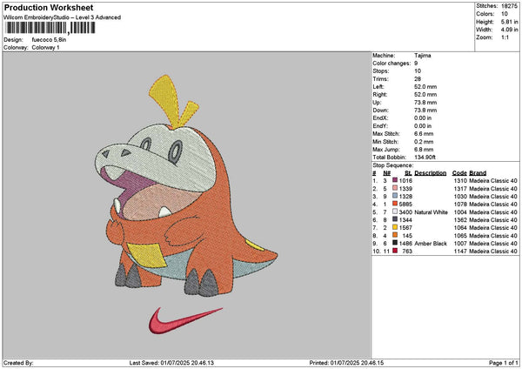Select the Max Jump value '6.8 mm'
Screen dimensions: 522x369
click(x=424, y=150)
